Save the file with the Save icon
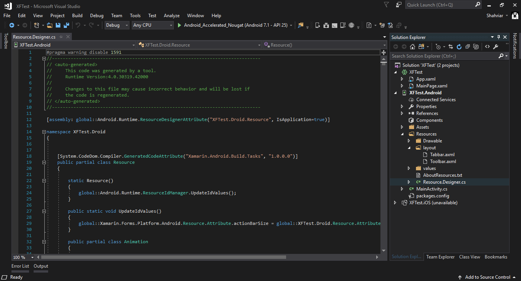 pyautogui.click(x=58, y=25)
